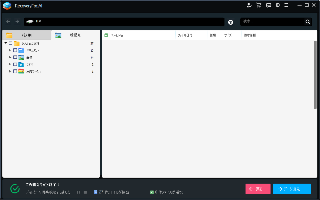Click the データ復元 button
Image resolution: width=320 pixels, height=200 pixels.
coord(292,189)
